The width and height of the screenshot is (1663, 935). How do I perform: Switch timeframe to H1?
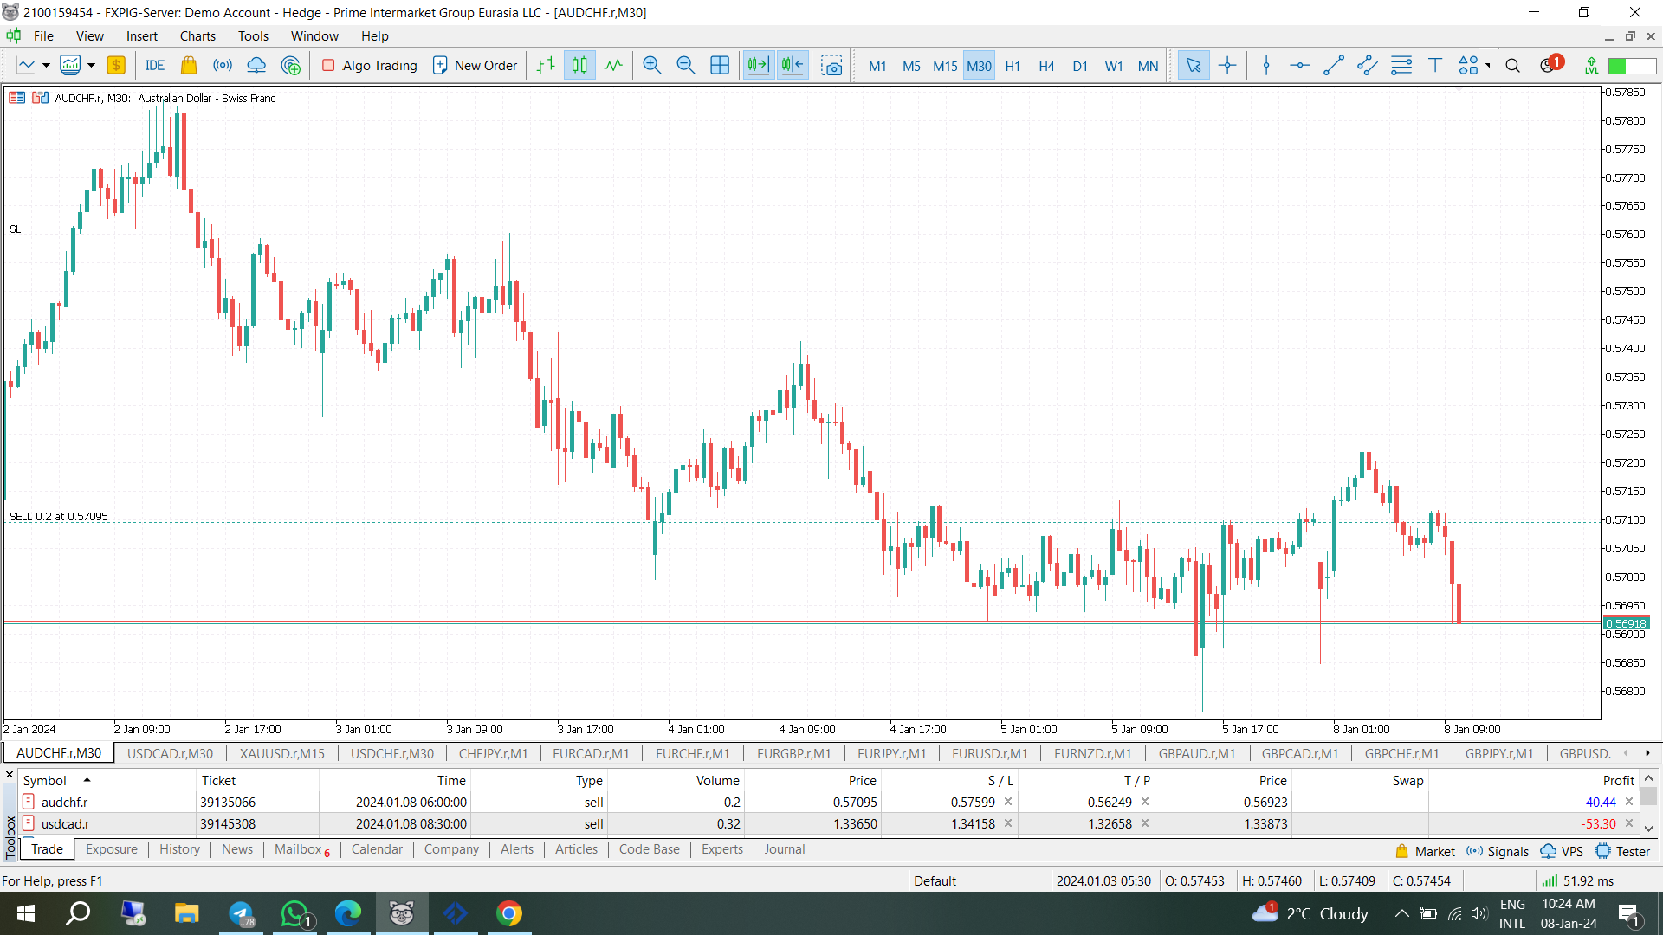pyautogui.click(x=1013, y=66)
